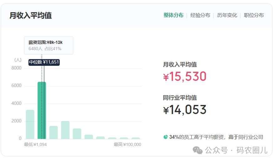Go to the 职位分布 tab
The width and height of the screenshot is (276, 161).
click(254, 15)
